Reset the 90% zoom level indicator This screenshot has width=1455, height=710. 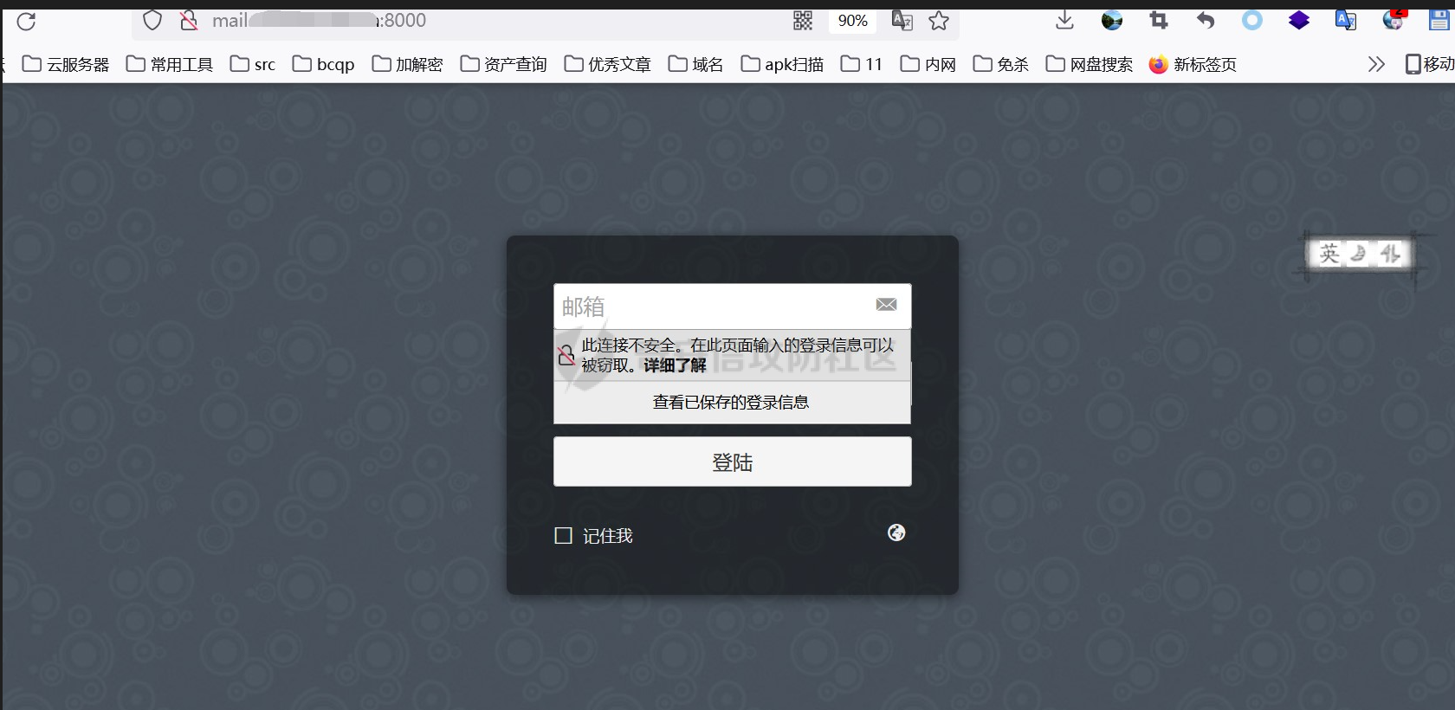[852, 21]
